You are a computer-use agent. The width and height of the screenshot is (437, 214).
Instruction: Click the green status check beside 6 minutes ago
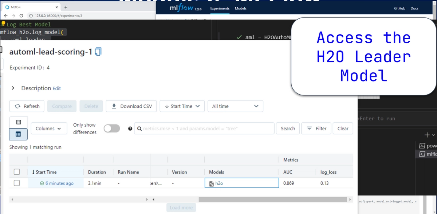tap(42, 183)
